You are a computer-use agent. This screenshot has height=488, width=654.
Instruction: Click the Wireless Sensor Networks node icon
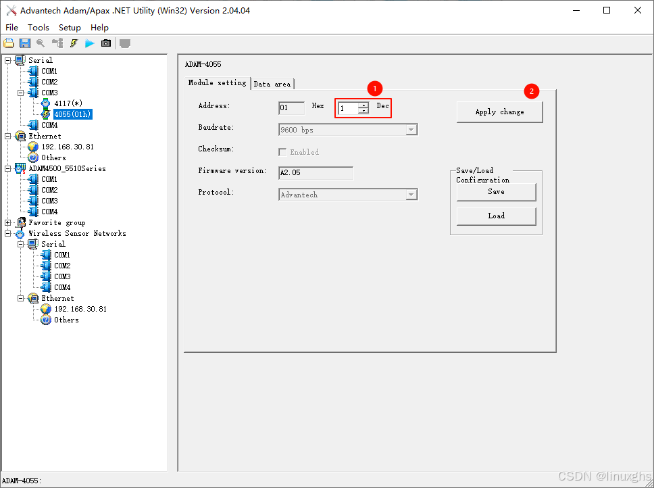coord(20,234)
